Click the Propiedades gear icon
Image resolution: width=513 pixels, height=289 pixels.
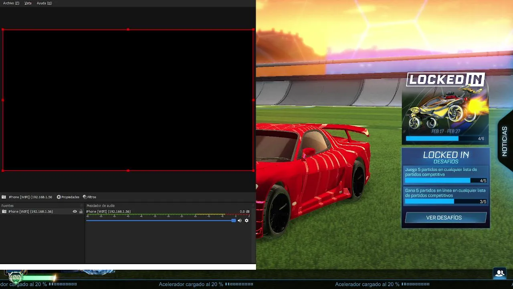point(59,197)
